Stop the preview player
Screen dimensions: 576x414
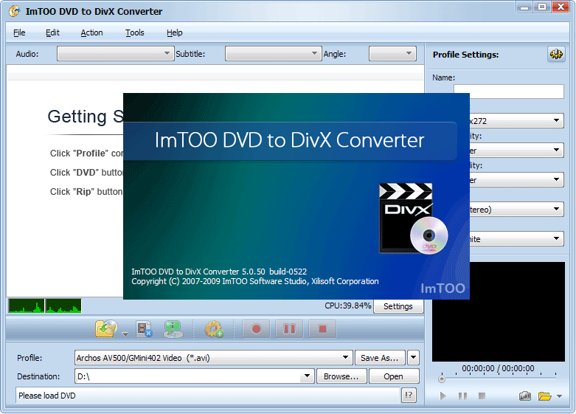(x=482, y=396)
